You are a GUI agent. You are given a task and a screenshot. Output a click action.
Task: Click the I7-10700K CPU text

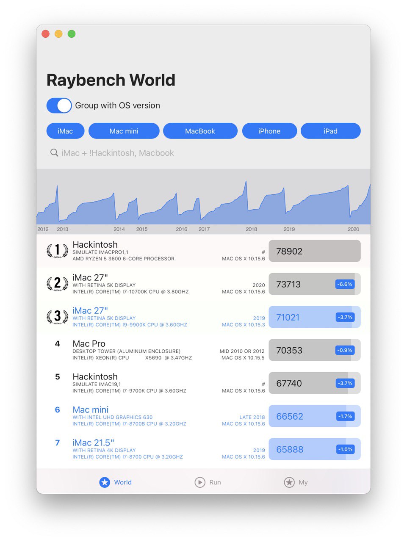[130, 292]
